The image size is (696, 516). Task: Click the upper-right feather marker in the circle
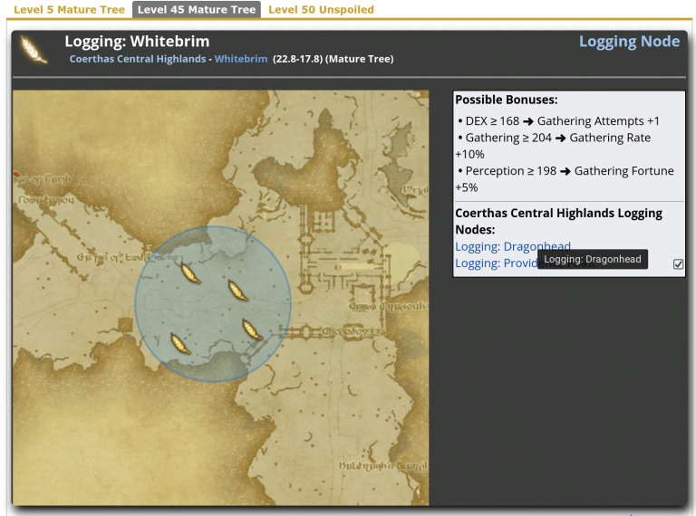[238, 291]
